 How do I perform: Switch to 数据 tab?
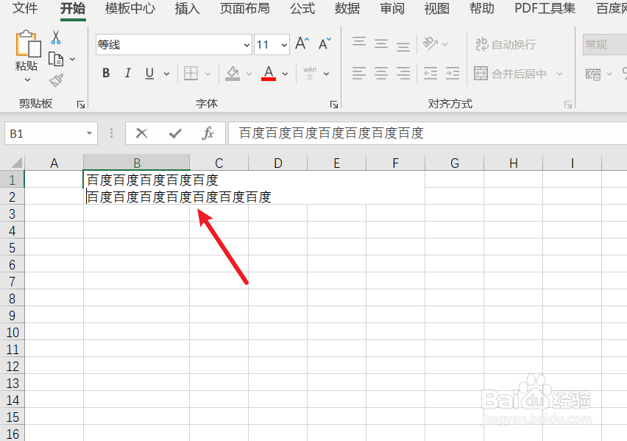point(347,8)
